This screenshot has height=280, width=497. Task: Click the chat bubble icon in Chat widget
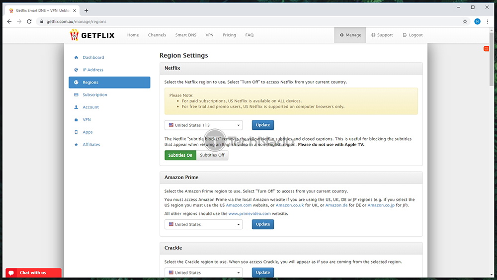click(x=11, y=273)
